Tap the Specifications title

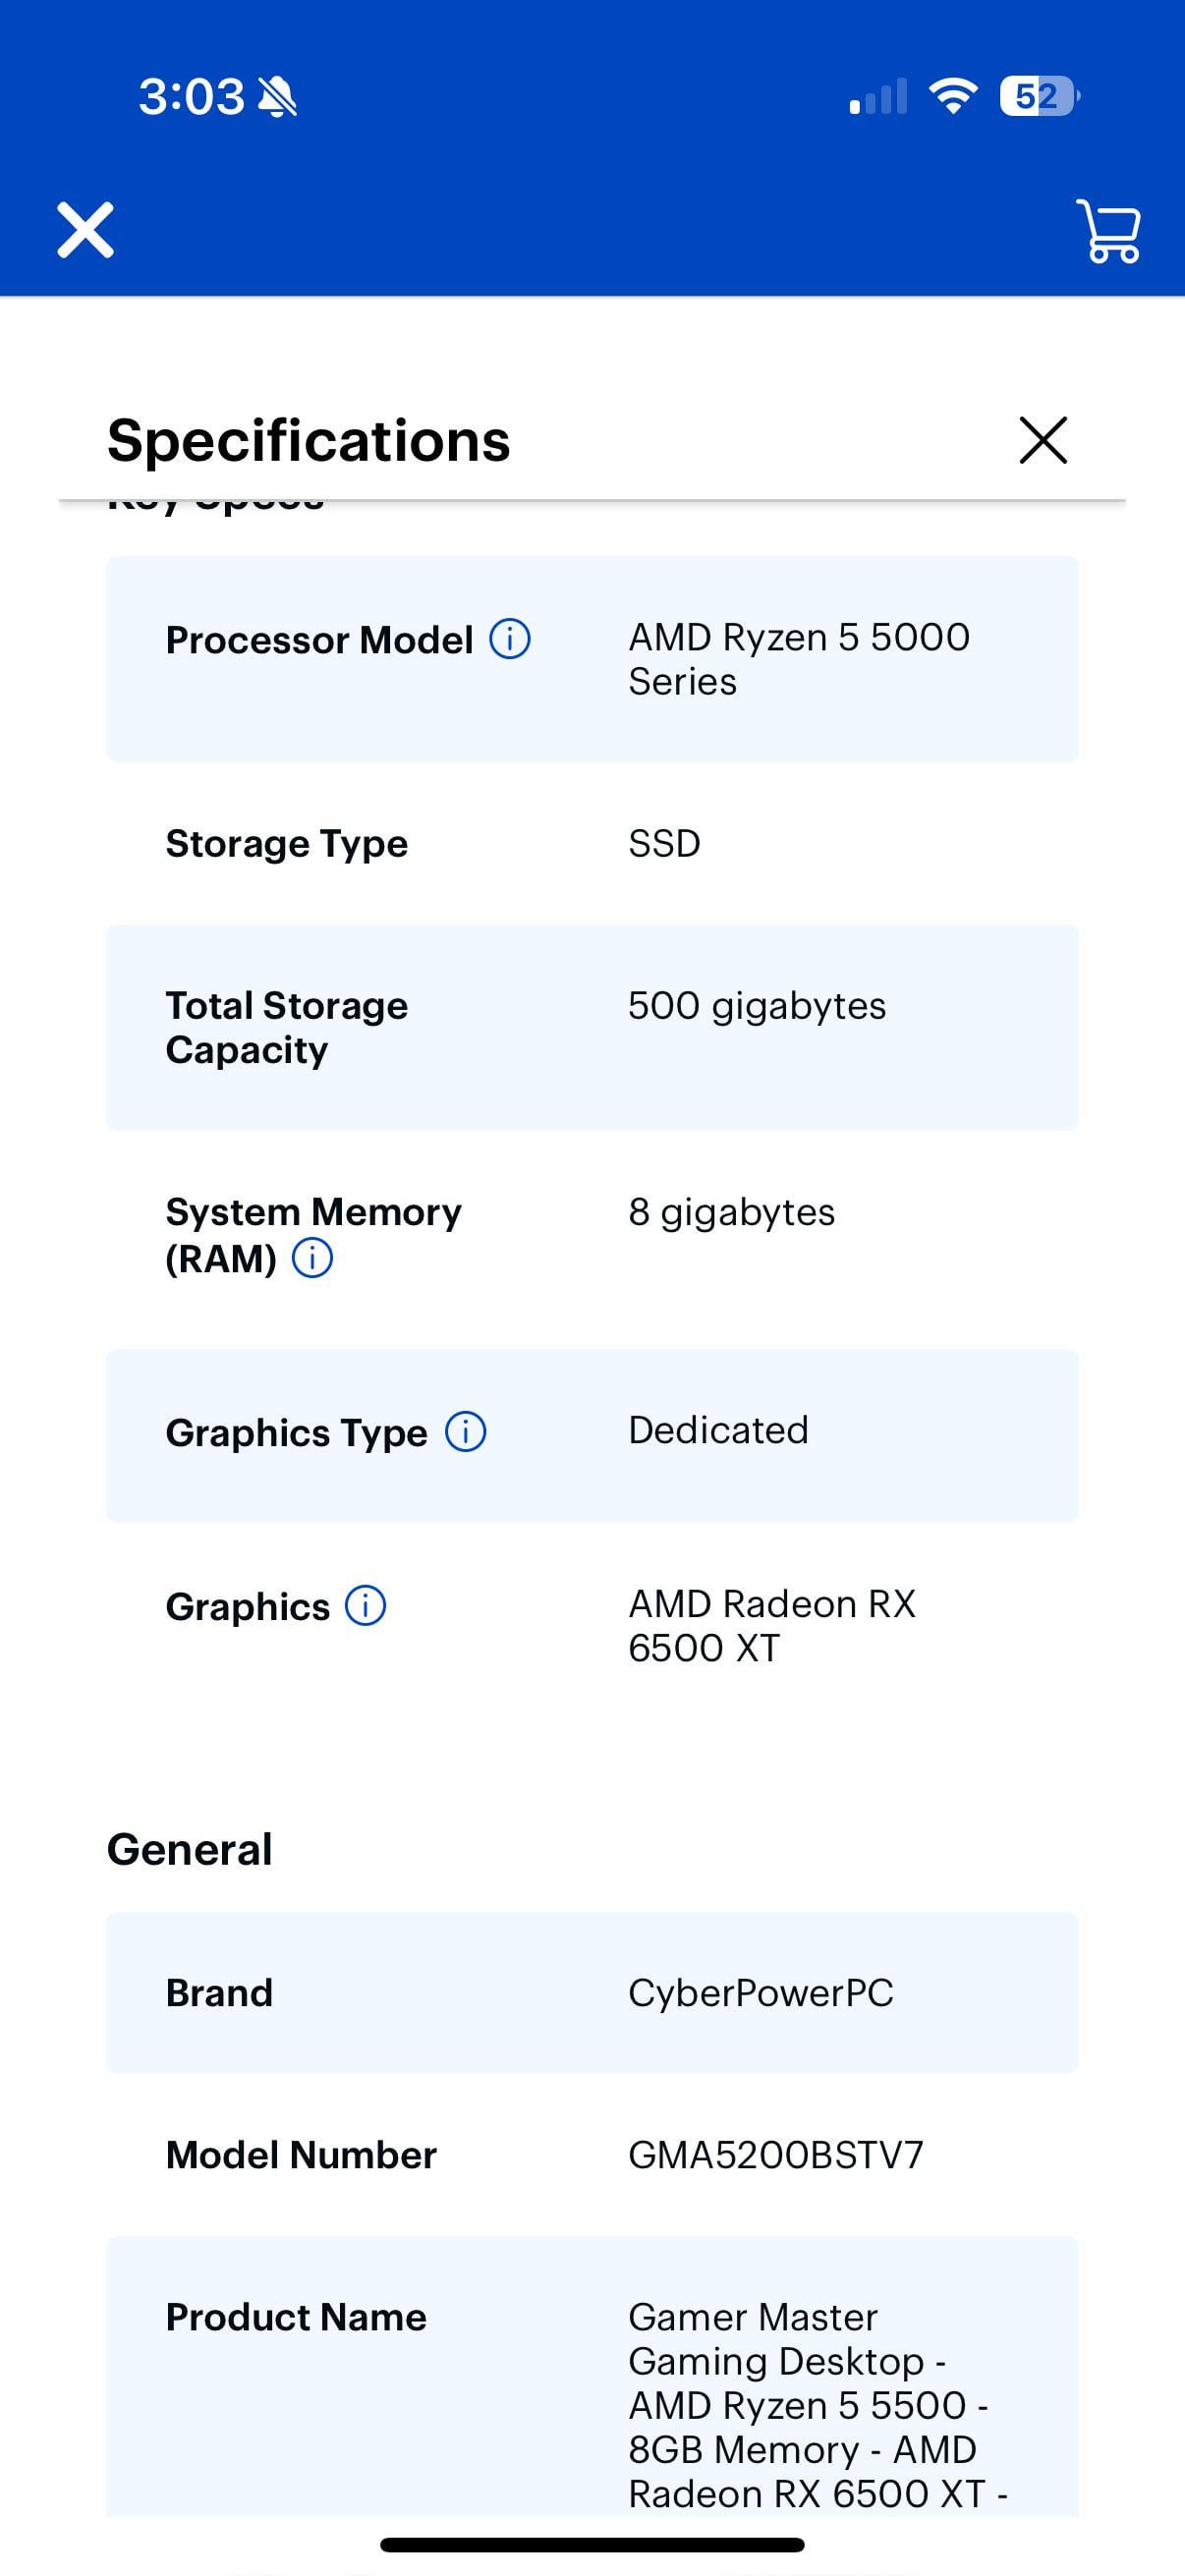pos(308,440)
